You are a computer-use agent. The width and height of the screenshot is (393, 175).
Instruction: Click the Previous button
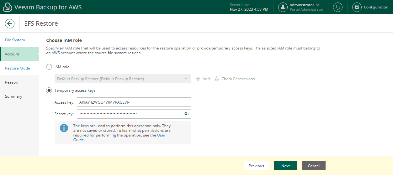(x=256, y=166)
